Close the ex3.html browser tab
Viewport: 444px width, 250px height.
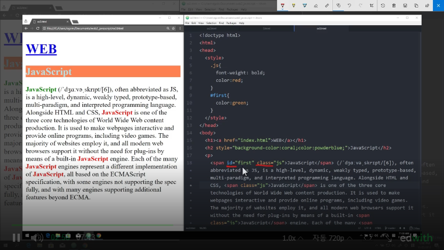click(x=67, y=22)
